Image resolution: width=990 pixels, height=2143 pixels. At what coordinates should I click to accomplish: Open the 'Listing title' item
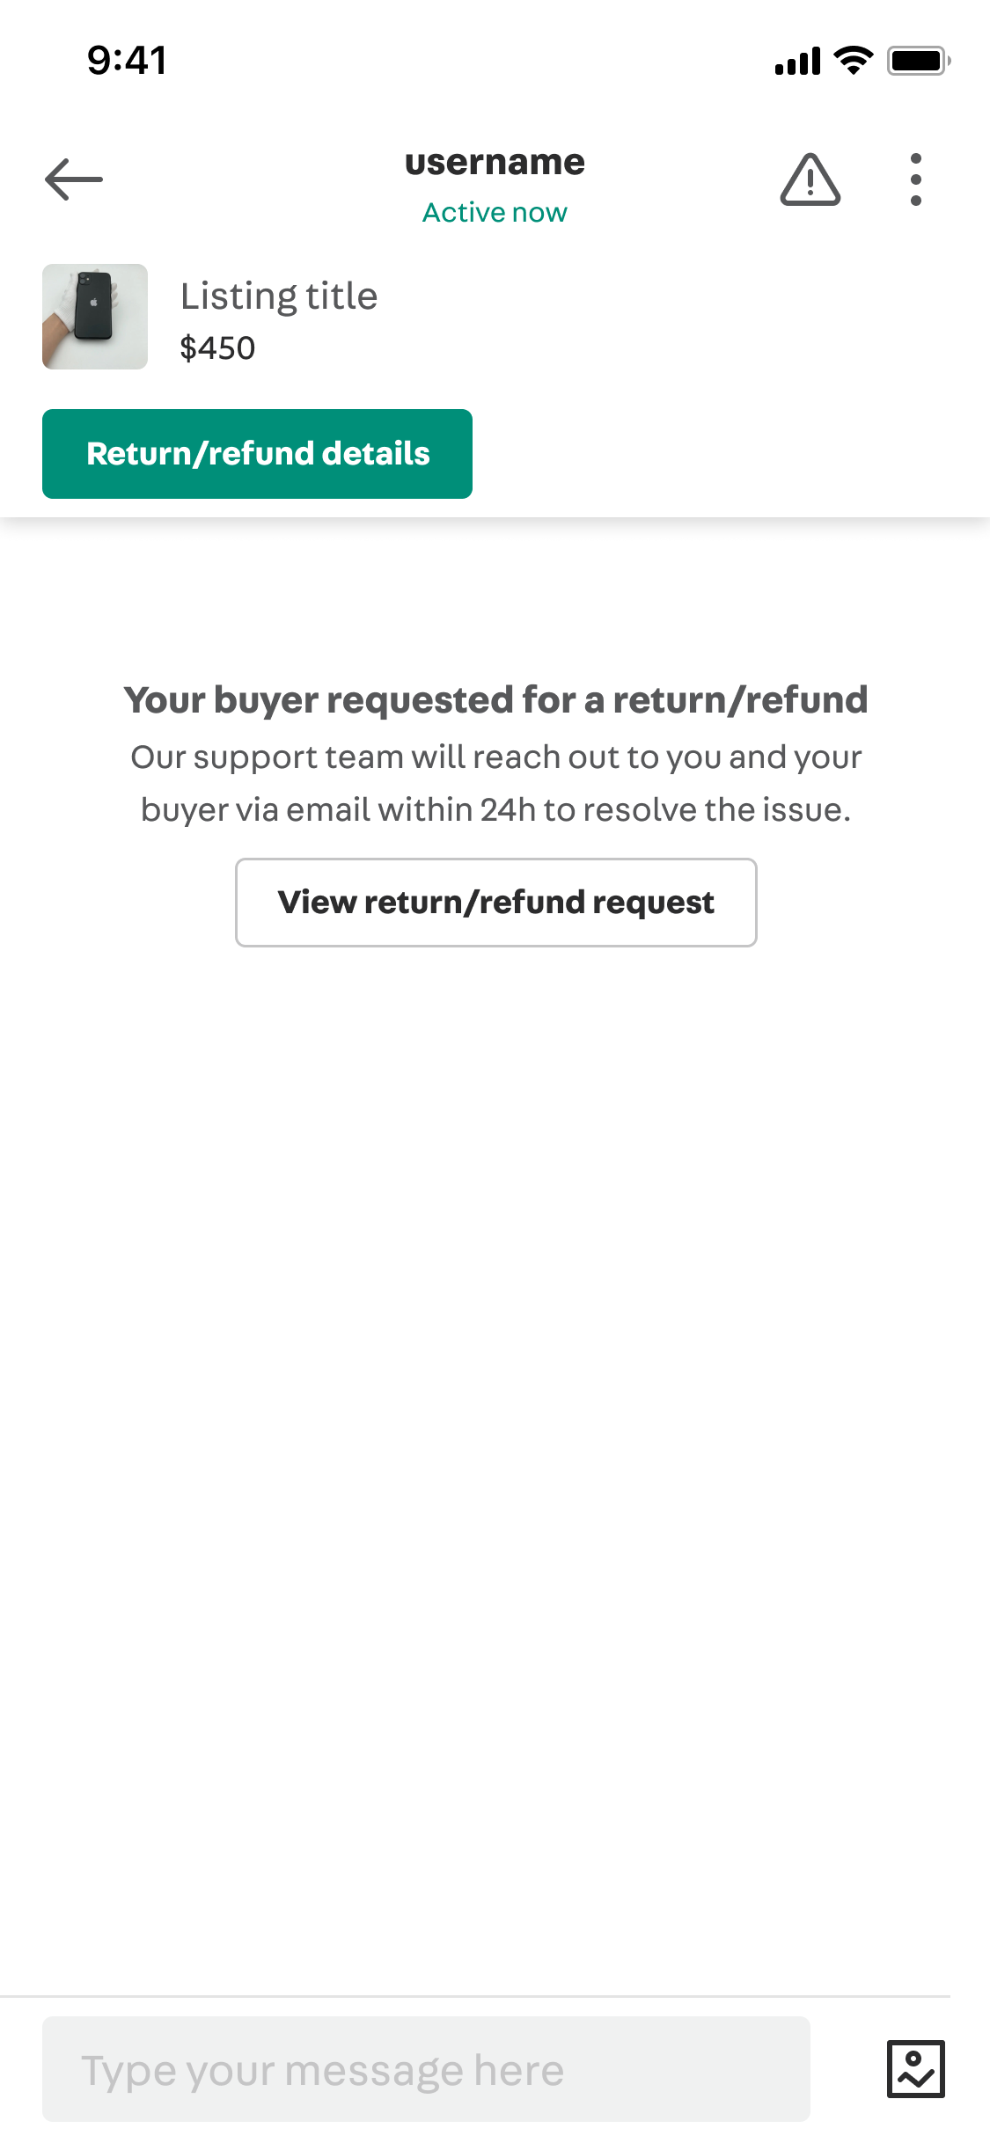point(279,296)
